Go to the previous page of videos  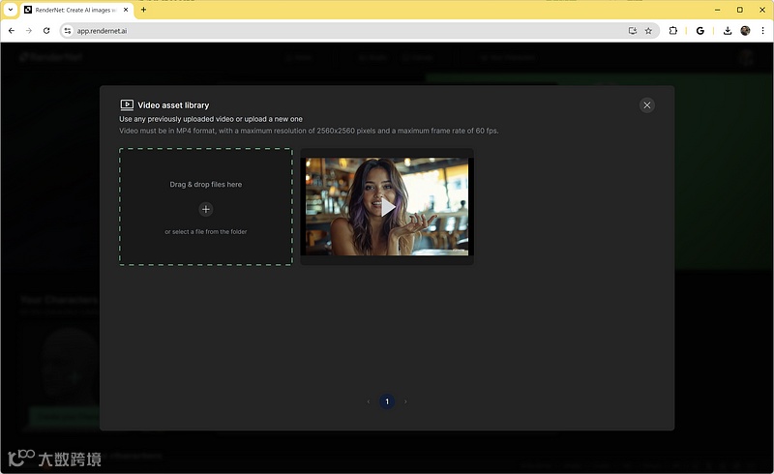coord(369,401)
